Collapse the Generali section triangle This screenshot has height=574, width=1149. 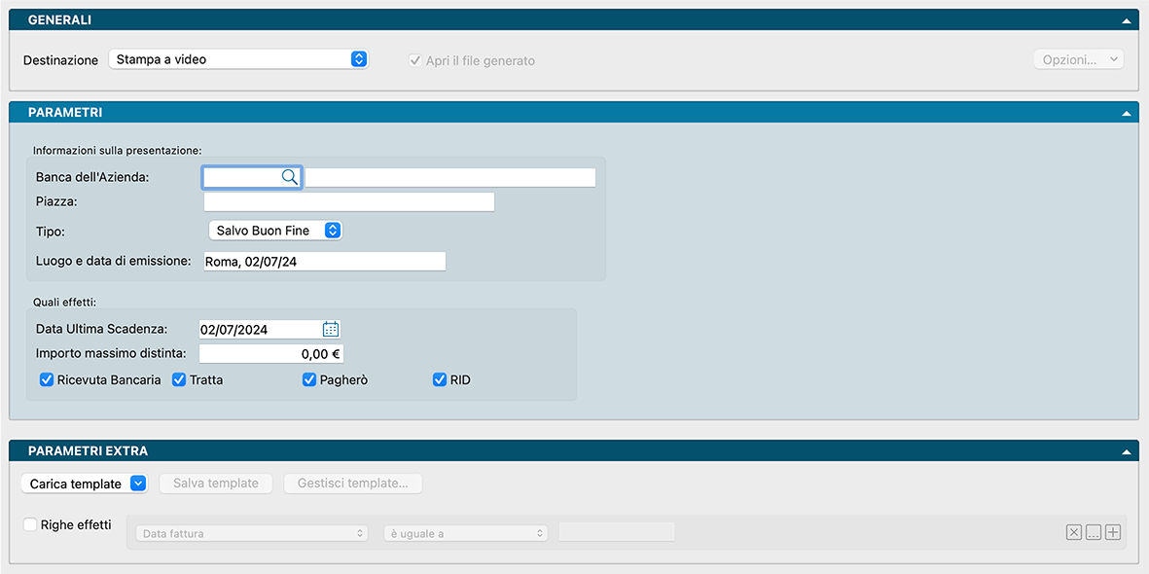[x=1126, y=20]
